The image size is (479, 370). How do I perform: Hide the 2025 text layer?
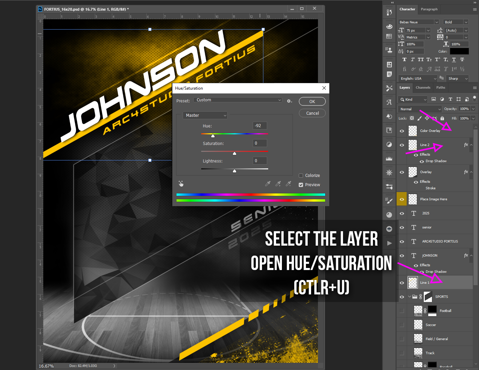402,213
